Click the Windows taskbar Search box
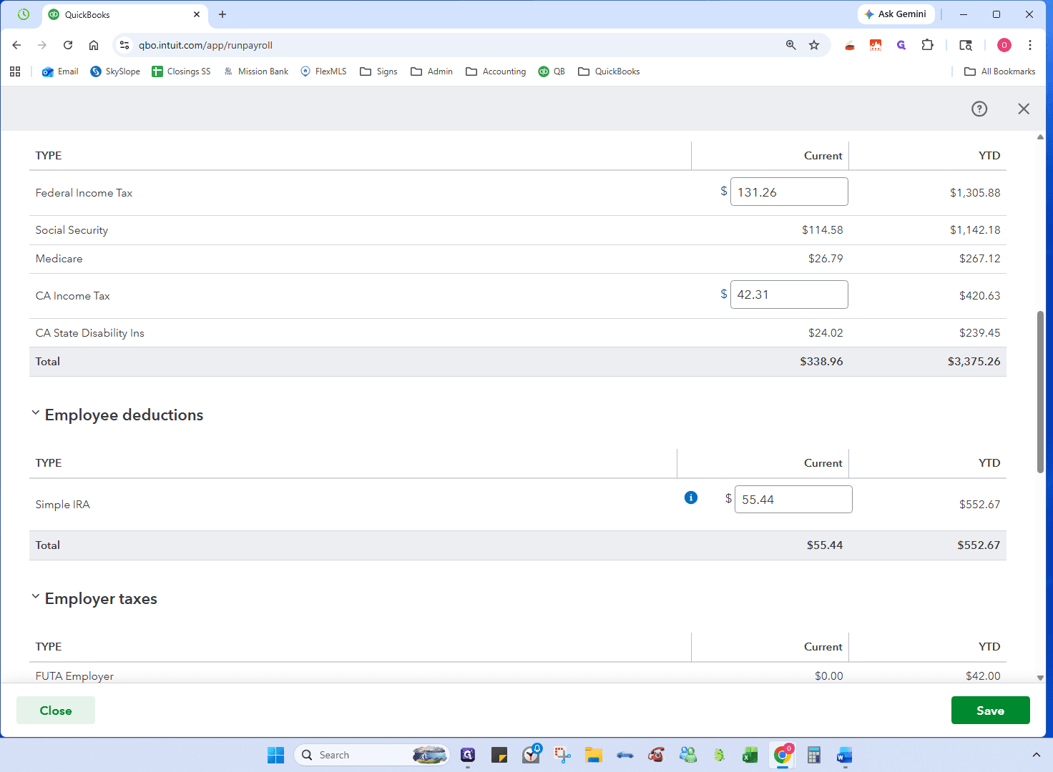Viewport: 1053px width, 772px height. tap(371, 755)
